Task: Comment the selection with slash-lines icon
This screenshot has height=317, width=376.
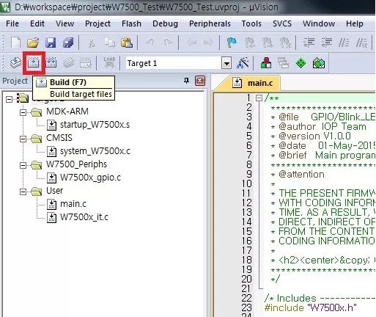Action: click(x=344, y=43)
